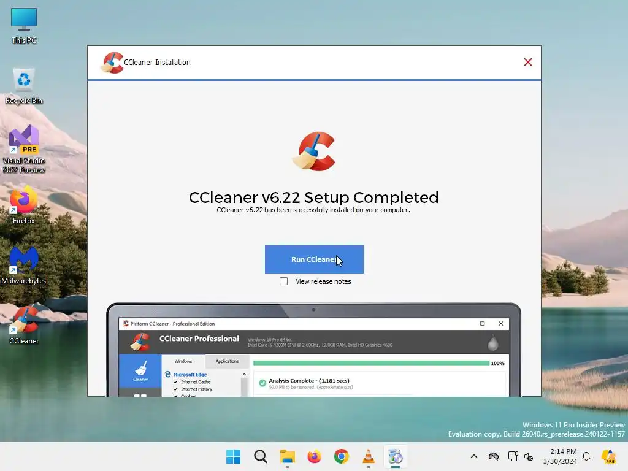
Task: Click the successfully installed message text
Action: click(x=313, y=210)
